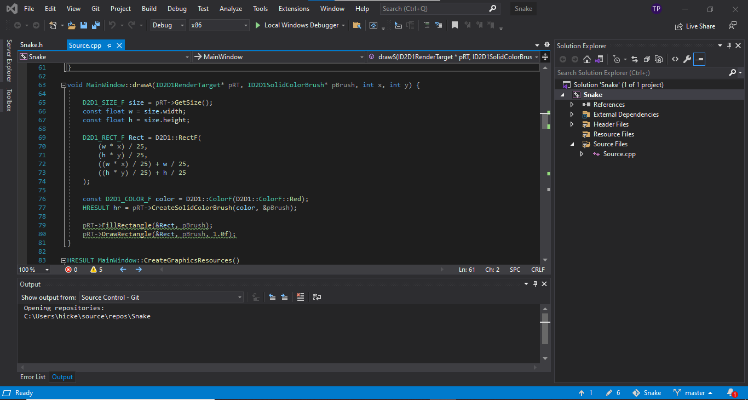The width and height of the screenshot is (748, 400).
Task: Click the warnings indicator showing 5
Action: (96, 270)
